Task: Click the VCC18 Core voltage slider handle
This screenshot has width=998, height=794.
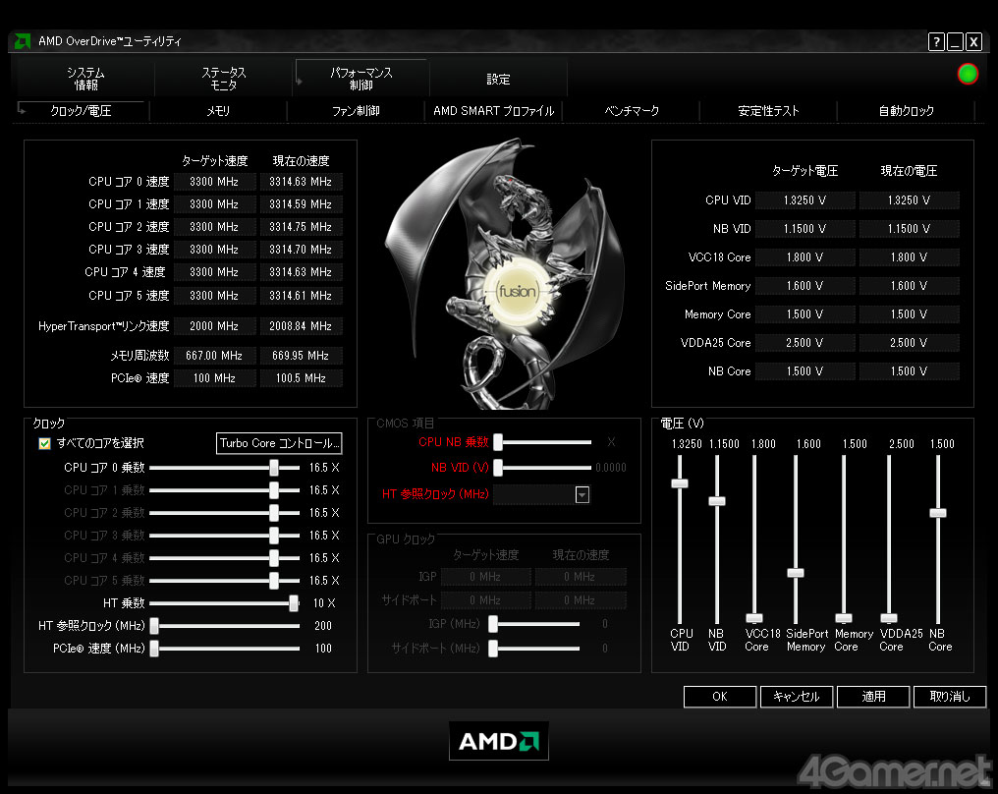Action: (754, 618)
